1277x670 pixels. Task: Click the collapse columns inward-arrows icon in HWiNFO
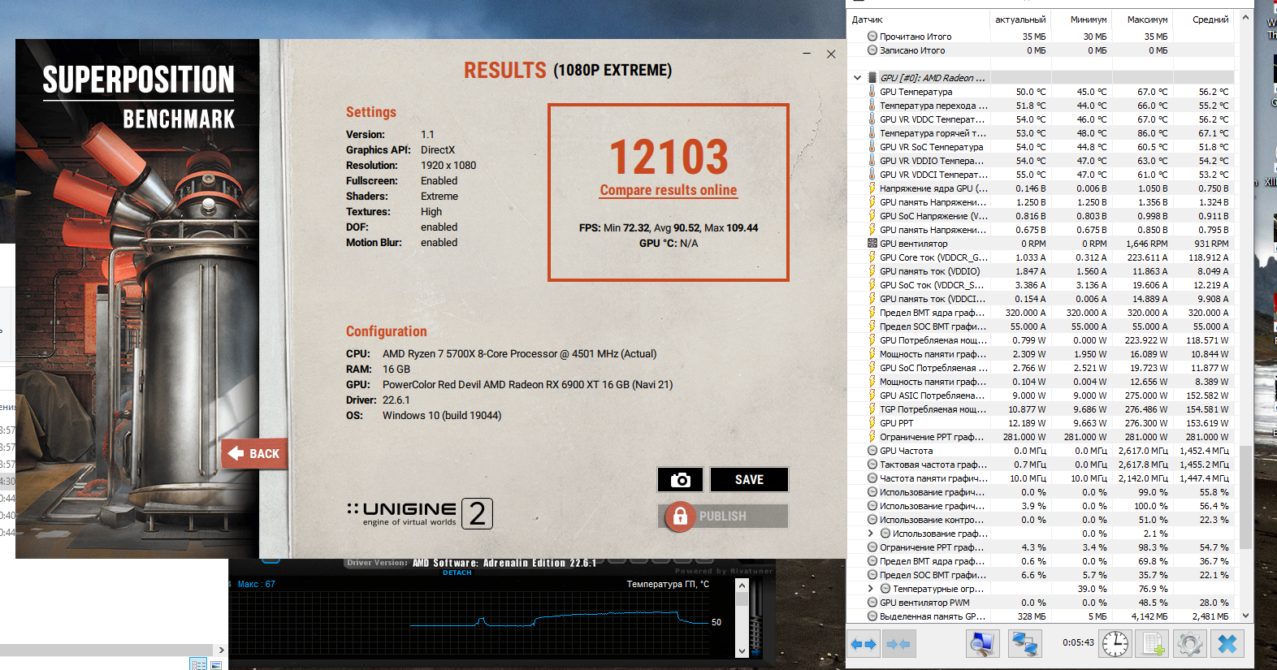click(898, 644)
